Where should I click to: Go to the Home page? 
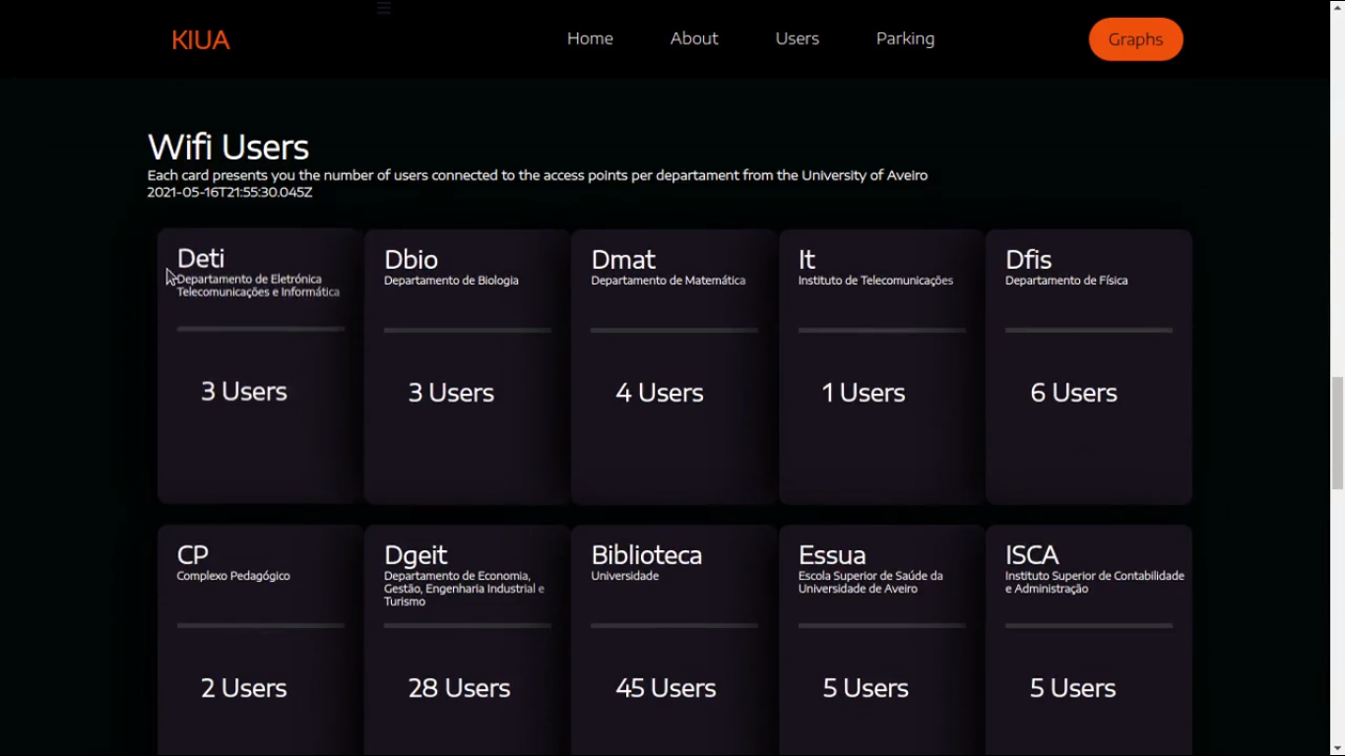coord(590,39)
